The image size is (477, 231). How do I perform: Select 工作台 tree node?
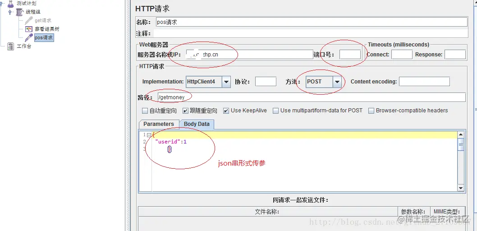pyautogui.click(x=24, y=46)
